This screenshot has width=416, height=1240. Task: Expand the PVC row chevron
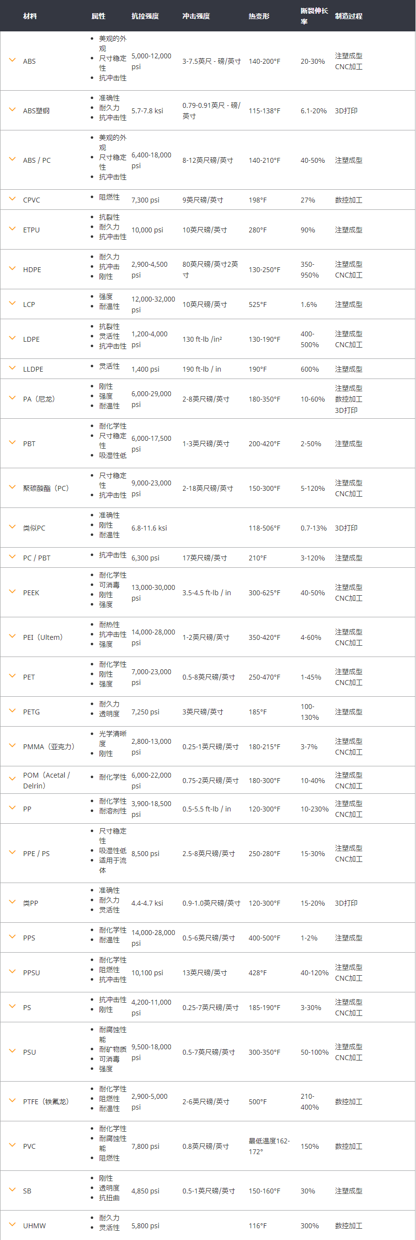tap(12, 1145)
